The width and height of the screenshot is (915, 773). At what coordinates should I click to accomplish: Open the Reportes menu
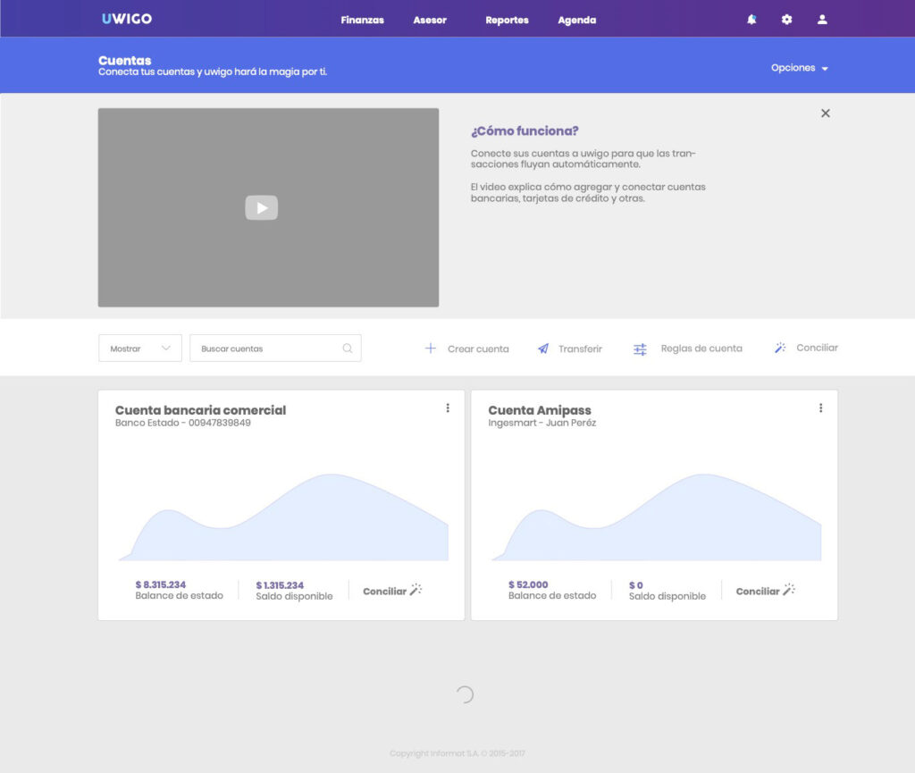[507, 20]
